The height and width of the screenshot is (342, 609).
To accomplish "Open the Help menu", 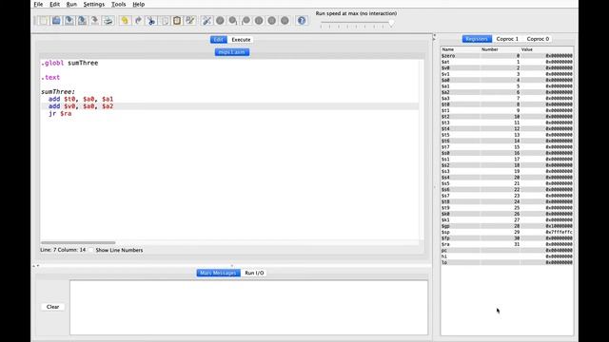I will point(139,4).
